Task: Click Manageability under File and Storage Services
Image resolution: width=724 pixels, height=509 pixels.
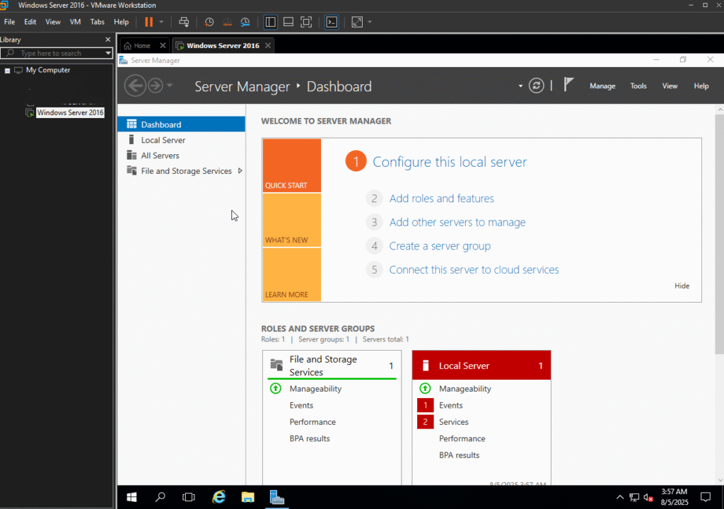Action: pos(315,388)
